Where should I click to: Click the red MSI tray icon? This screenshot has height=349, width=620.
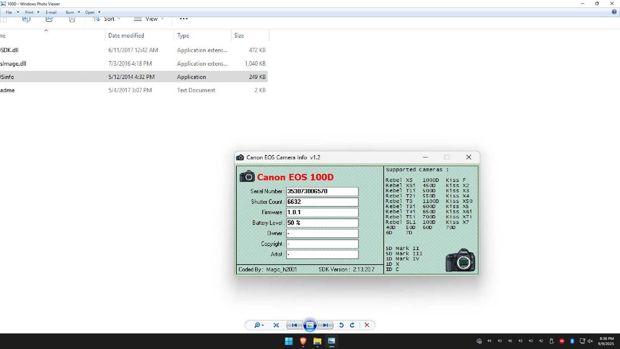click(562, 341)
